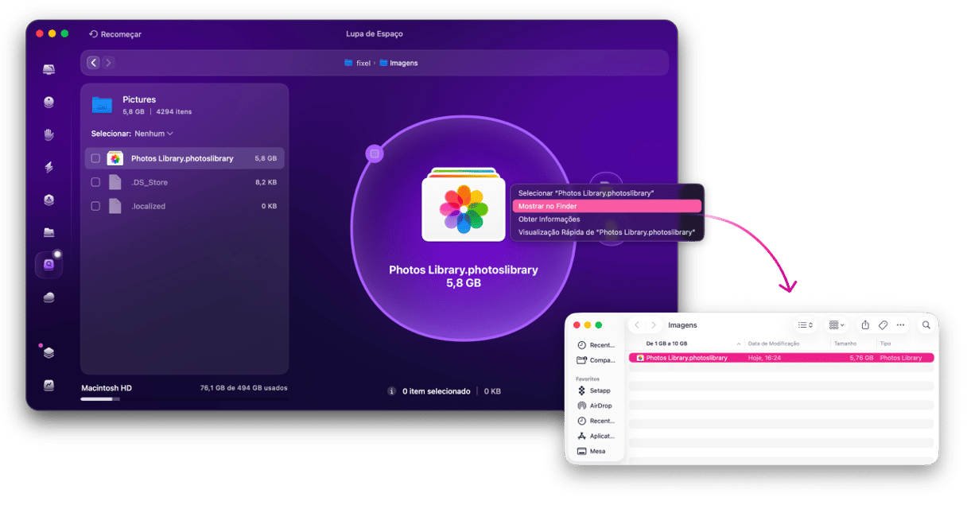
Task: Sort by the Data de Modificação column
Action: (x=773, y=344)
